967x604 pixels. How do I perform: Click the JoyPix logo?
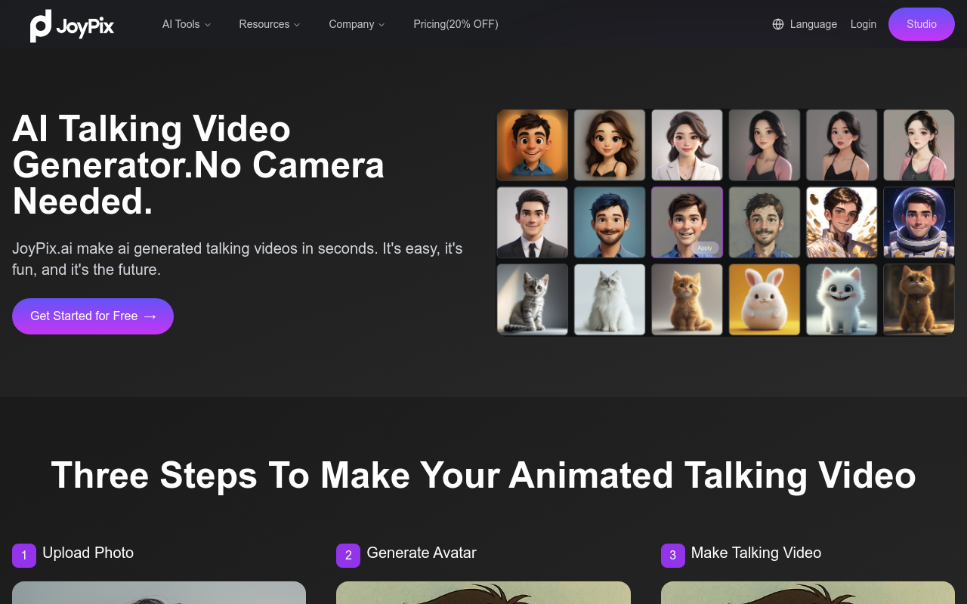(x=72, y=26)
